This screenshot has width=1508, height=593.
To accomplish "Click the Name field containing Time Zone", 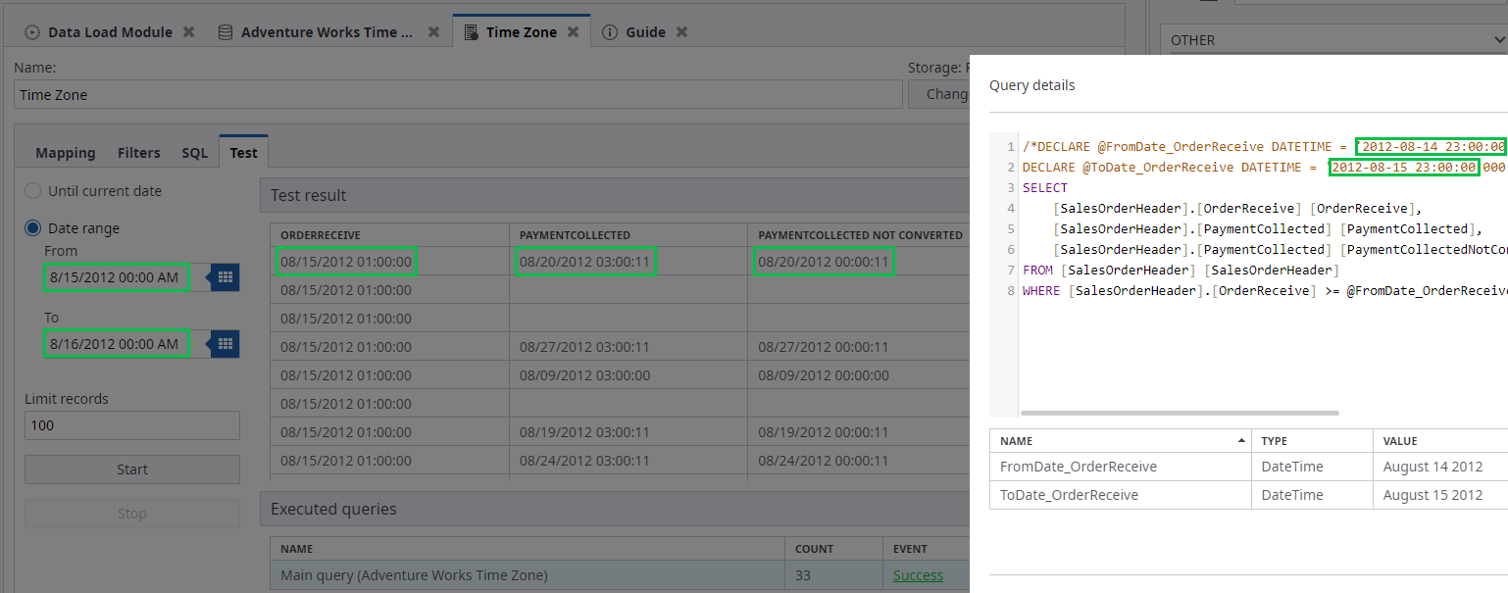I will pyautogui.click(x=458, y=95).
